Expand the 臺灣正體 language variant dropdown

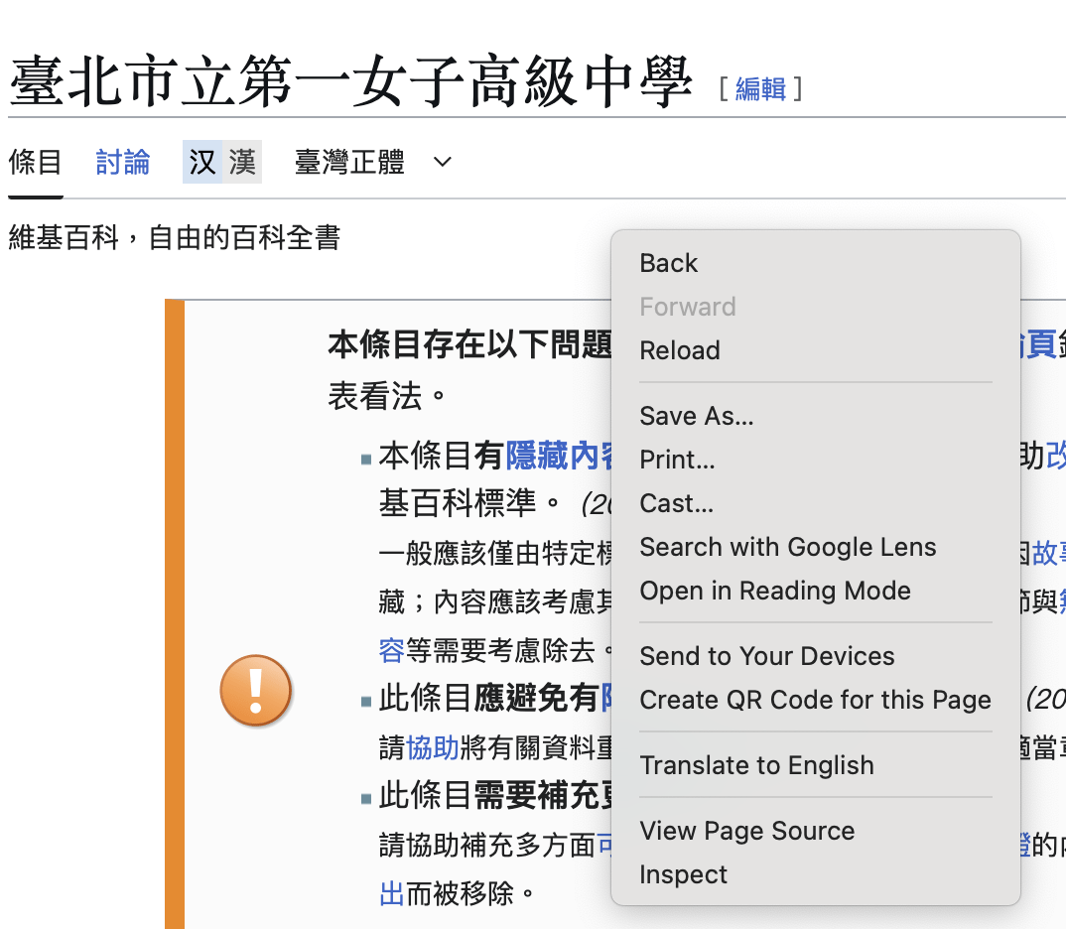373,163
